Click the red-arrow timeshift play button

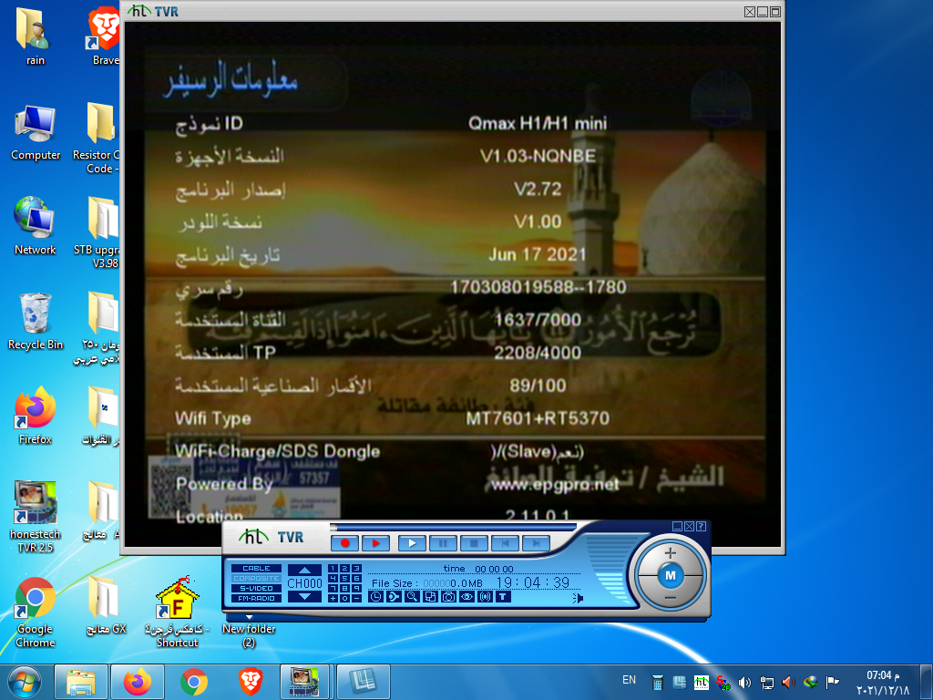point(375,543)
